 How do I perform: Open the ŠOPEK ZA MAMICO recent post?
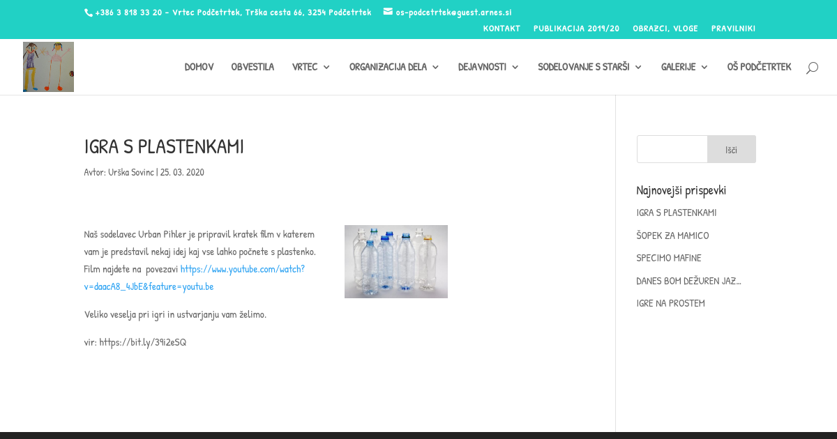point(672,236)
